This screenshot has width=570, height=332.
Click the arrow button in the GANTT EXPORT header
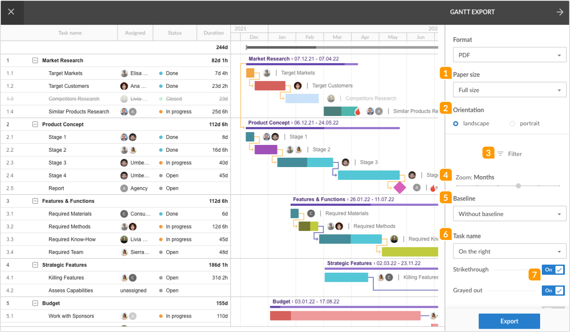coord(560,12)
